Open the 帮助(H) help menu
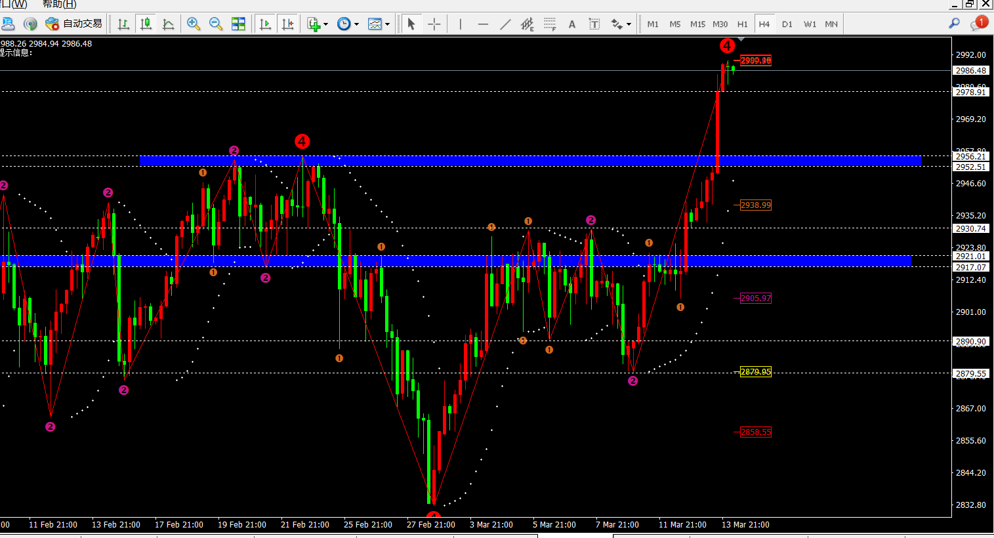This screenshot has width=994, height=538. [59, 5]
